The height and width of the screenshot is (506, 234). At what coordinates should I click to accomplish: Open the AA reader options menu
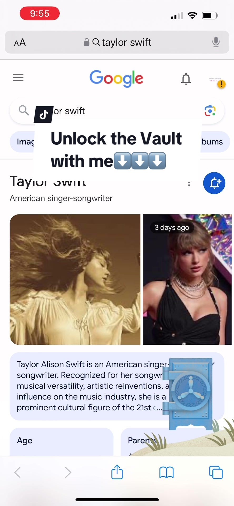click(x=20, y=42)
